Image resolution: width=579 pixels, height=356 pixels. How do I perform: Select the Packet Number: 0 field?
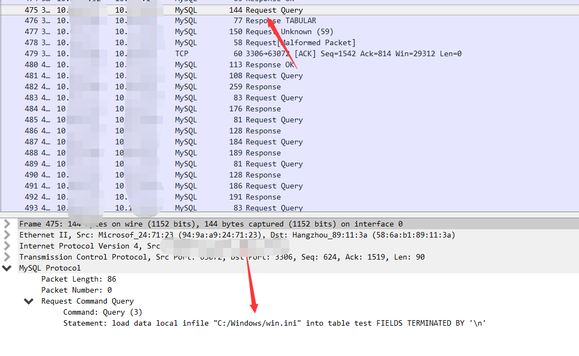(x=77, y=290)
